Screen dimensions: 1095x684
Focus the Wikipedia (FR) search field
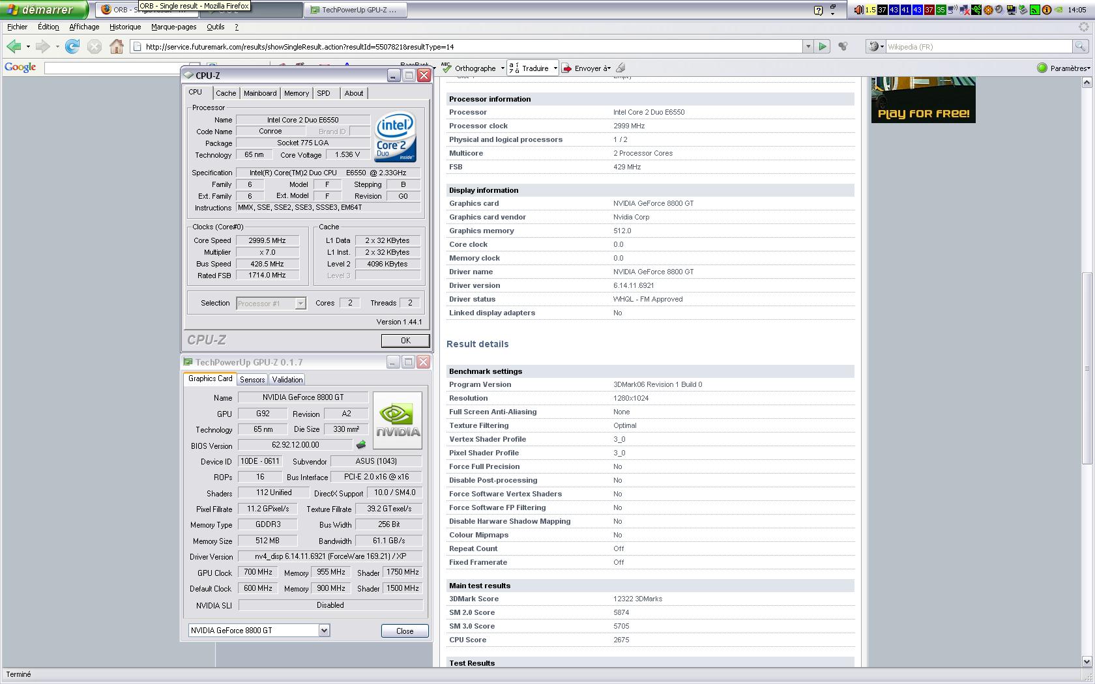coord(978,46)
